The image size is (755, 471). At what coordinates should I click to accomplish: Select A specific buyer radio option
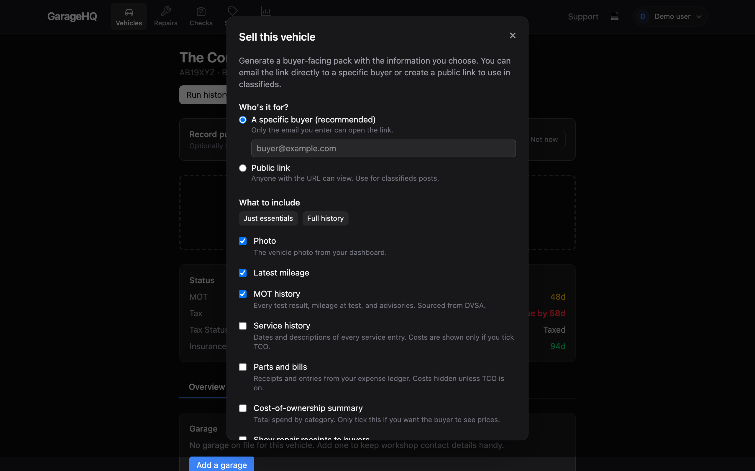click(x=242, y=120)
